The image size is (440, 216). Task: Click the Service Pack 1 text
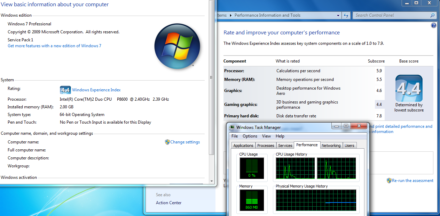[x=21, y=40]
